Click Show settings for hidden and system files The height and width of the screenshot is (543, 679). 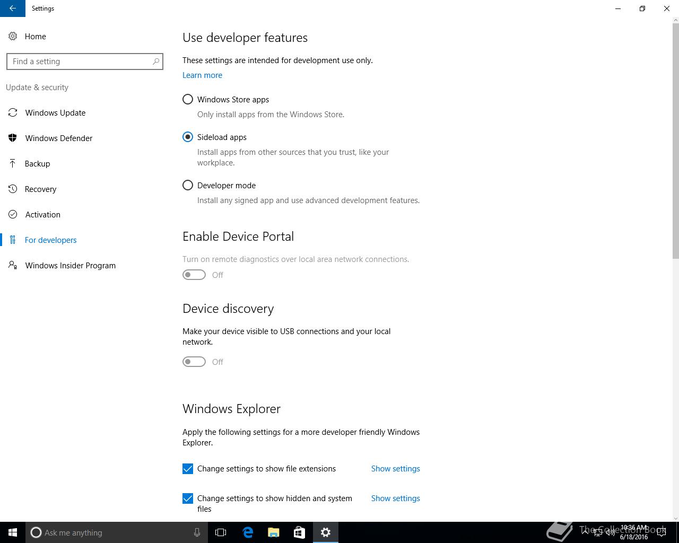[x=396, y=498]
